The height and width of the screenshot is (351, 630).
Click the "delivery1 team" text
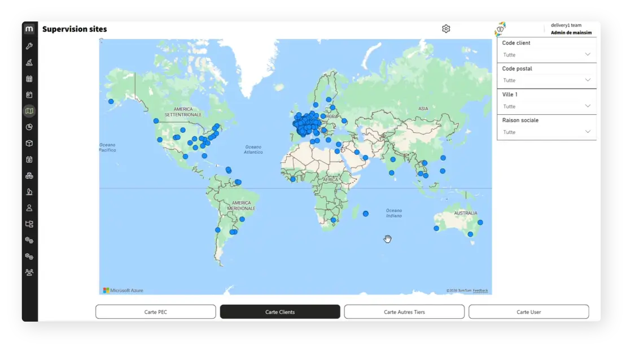(x=566, y=25)
